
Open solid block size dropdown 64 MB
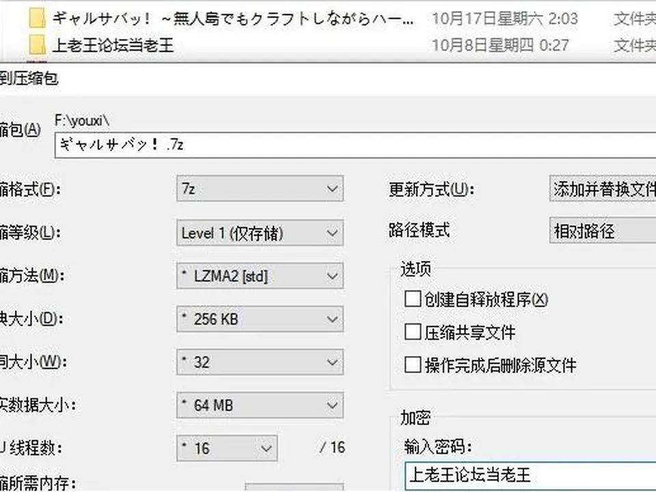(260, 405)
